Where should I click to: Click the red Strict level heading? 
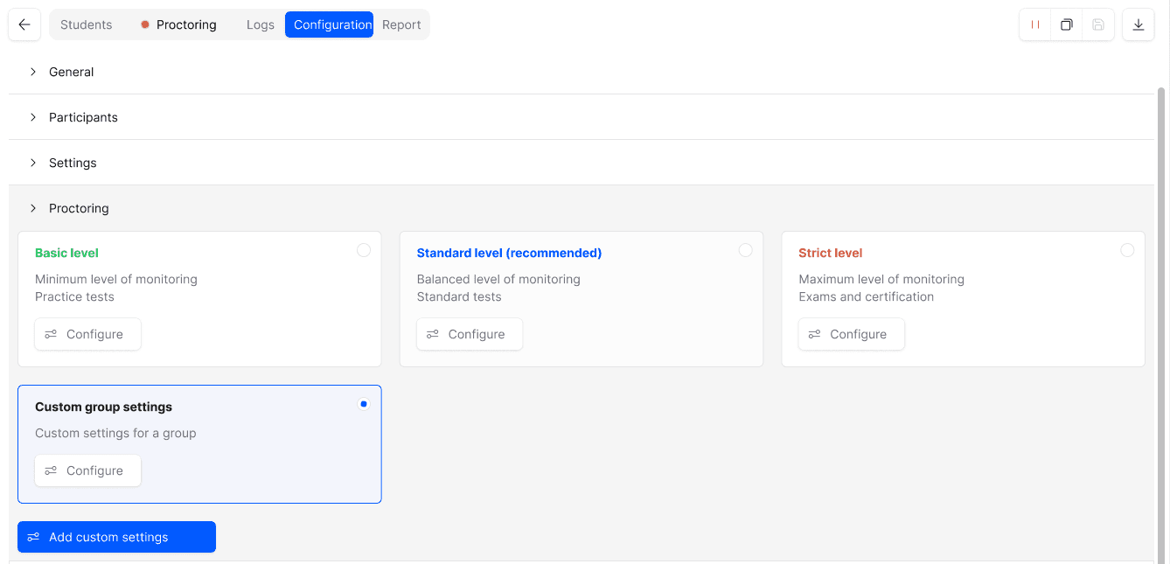[830, 253]
